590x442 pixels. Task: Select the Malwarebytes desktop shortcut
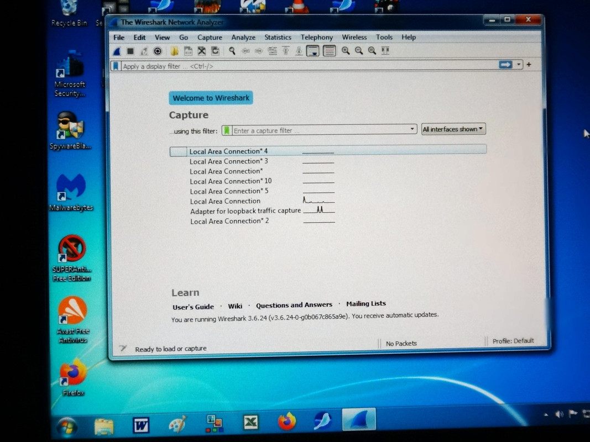click(71, 192)
